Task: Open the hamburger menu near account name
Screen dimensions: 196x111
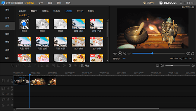Action: 181,3
